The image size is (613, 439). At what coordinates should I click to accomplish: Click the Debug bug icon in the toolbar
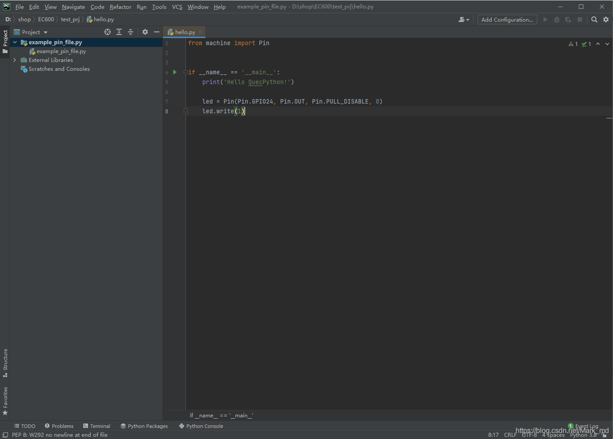[557, 19]
